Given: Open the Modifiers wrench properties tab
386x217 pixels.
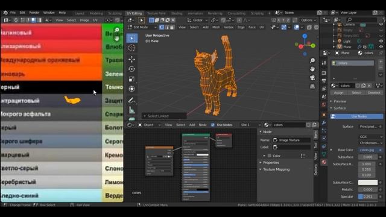Looking at the screenshot, I should 324,122.
